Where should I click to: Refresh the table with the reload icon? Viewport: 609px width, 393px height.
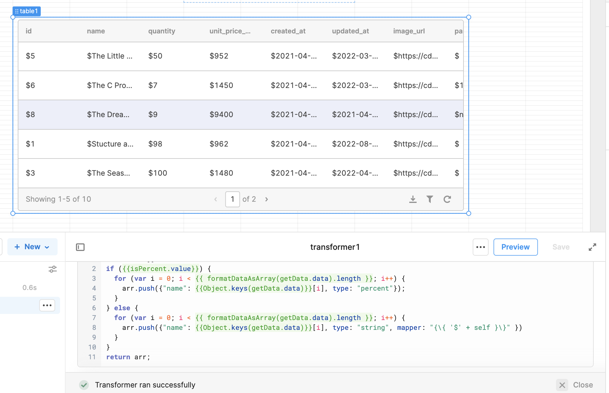447,199
